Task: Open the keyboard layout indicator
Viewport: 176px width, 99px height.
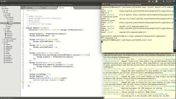Action: [156, 1]
